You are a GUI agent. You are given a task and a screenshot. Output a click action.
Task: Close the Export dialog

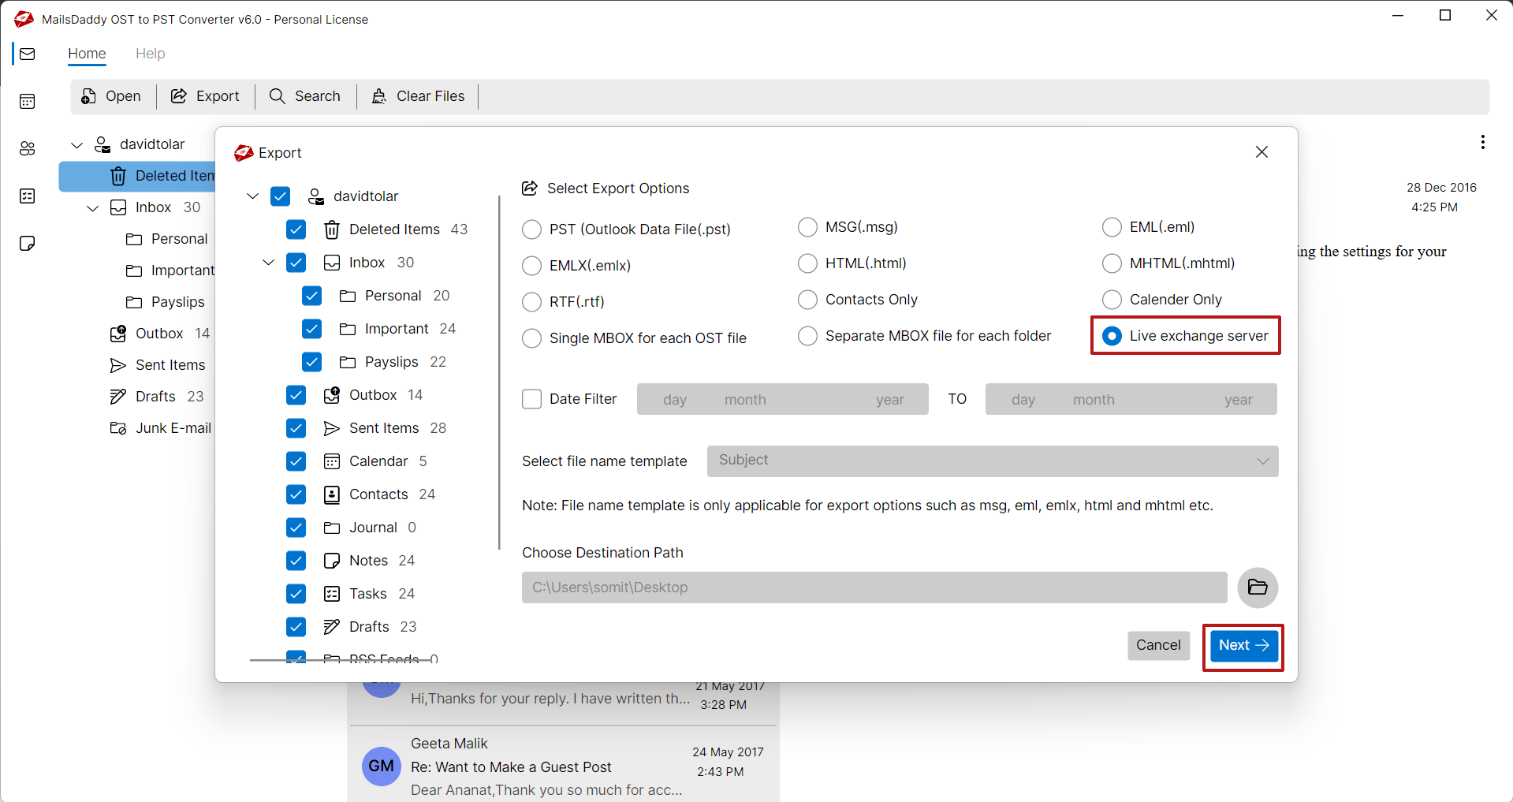pos(1261,152)
